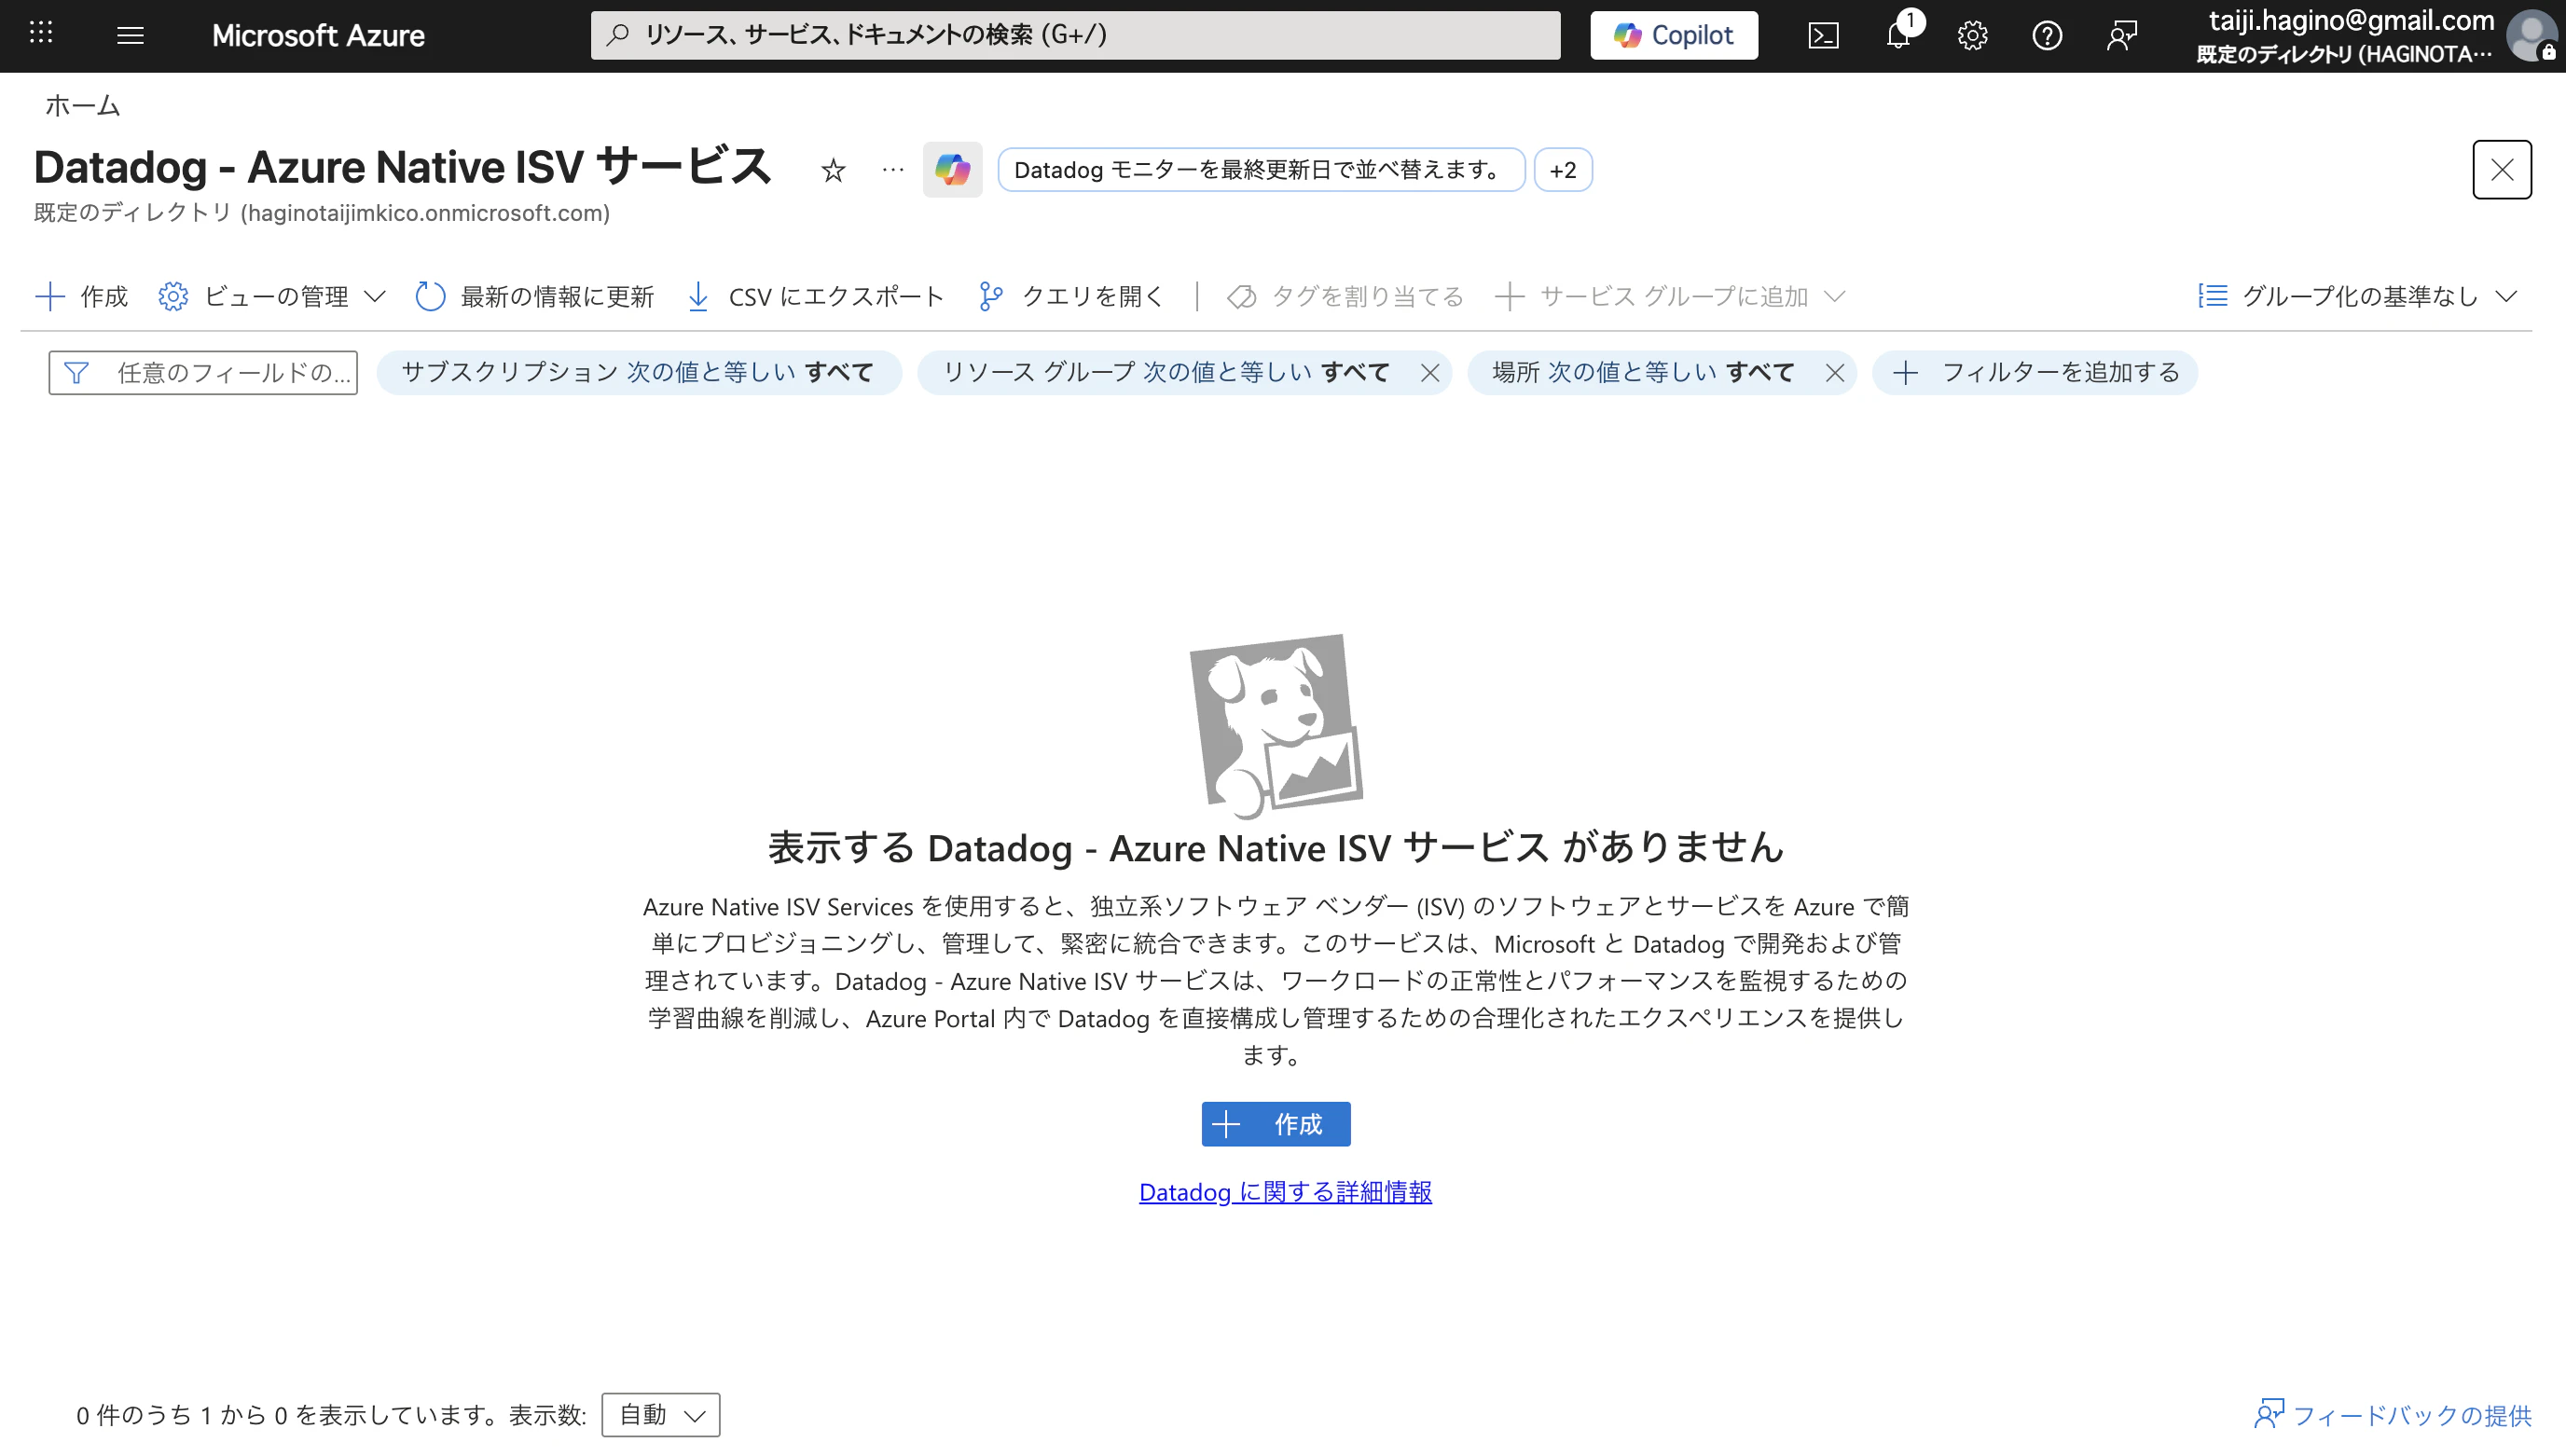Click CSV にエクスポート
This screenshot has height=1456, width=2566.
click(x=815, y=296)
